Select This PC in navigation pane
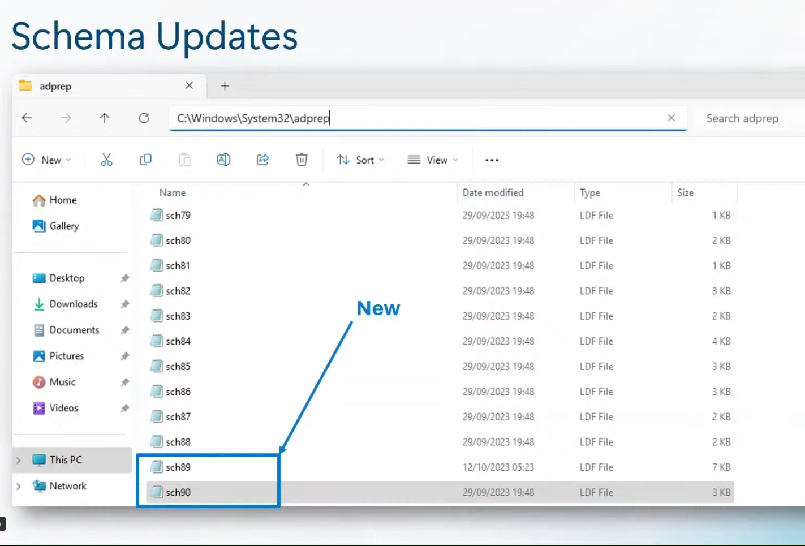The height and width of the screenshot is (546, 805). click(72, 460)
